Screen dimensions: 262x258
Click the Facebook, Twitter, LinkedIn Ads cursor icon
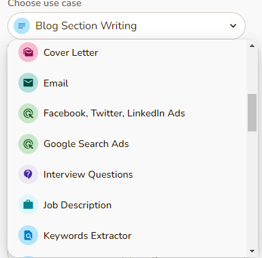[28, 114]
